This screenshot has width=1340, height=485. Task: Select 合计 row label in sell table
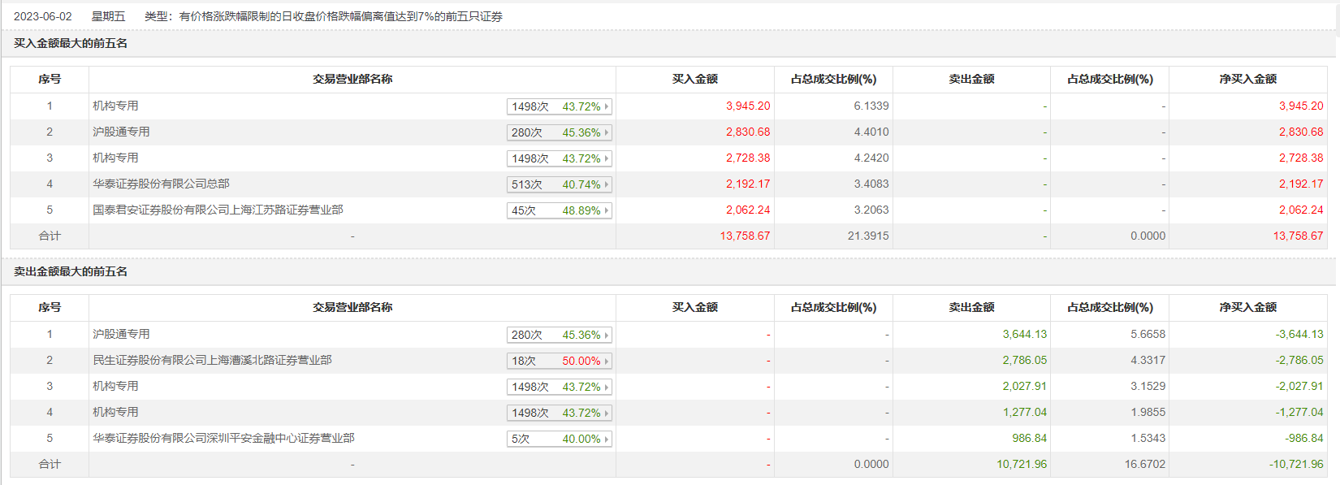pyautogui.click(x=50, y=464)
